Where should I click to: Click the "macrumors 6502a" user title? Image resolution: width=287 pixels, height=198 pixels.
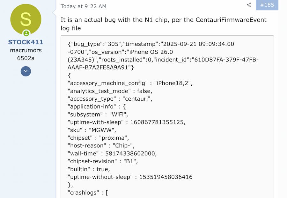(26, 54)
